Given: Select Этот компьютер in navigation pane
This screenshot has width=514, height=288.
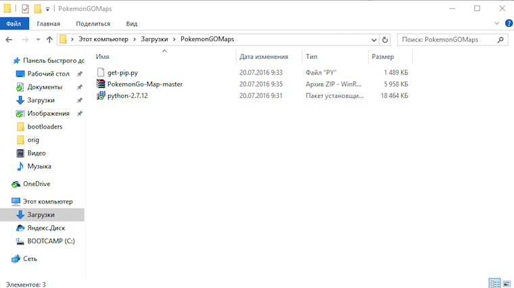Looking at the screenshot, I should point(47,201).
